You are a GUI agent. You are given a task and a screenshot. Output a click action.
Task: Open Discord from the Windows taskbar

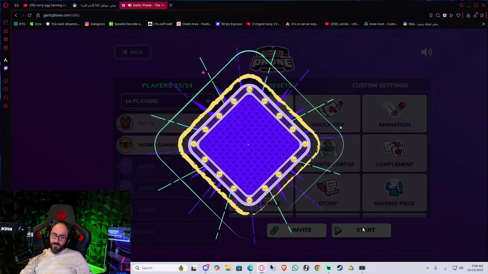205,268
